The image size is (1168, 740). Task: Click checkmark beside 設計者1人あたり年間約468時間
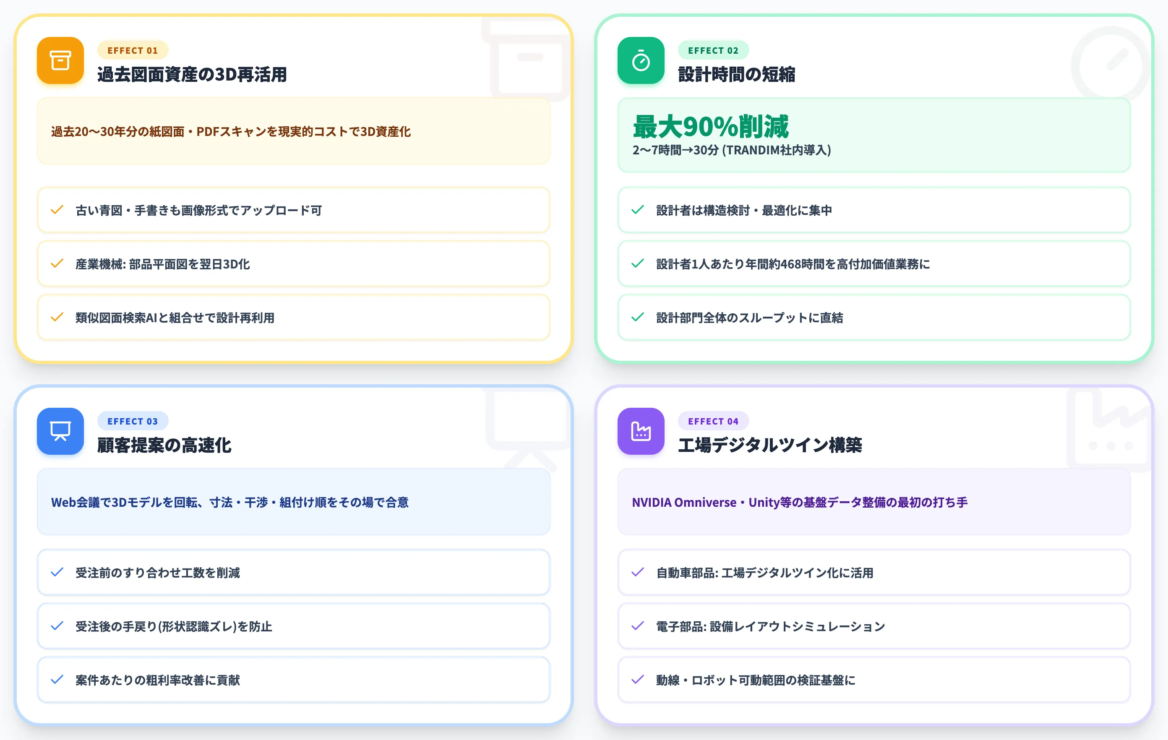pyautogui.click(x=638, y=264)
